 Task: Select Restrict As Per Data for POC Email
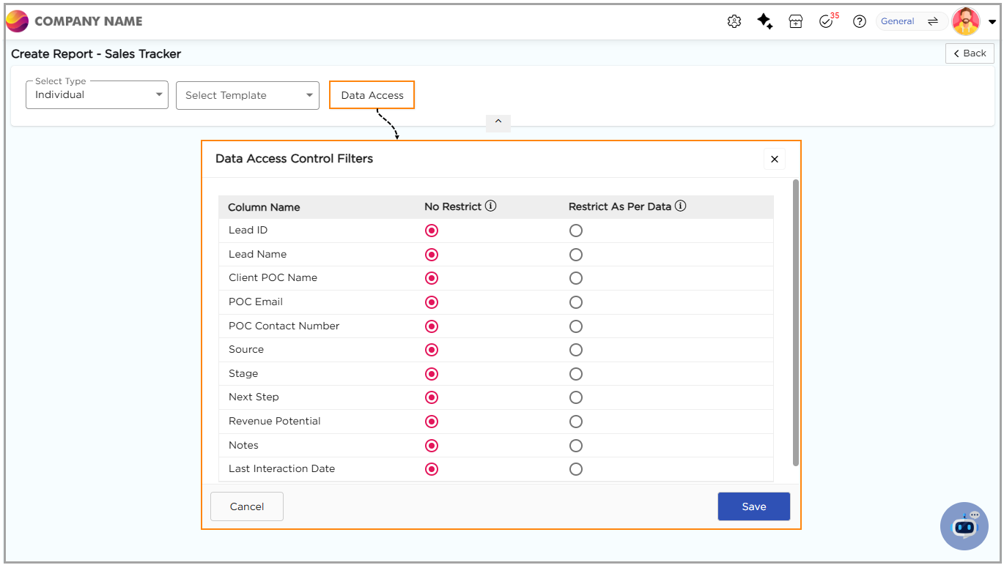pos(576,302)
